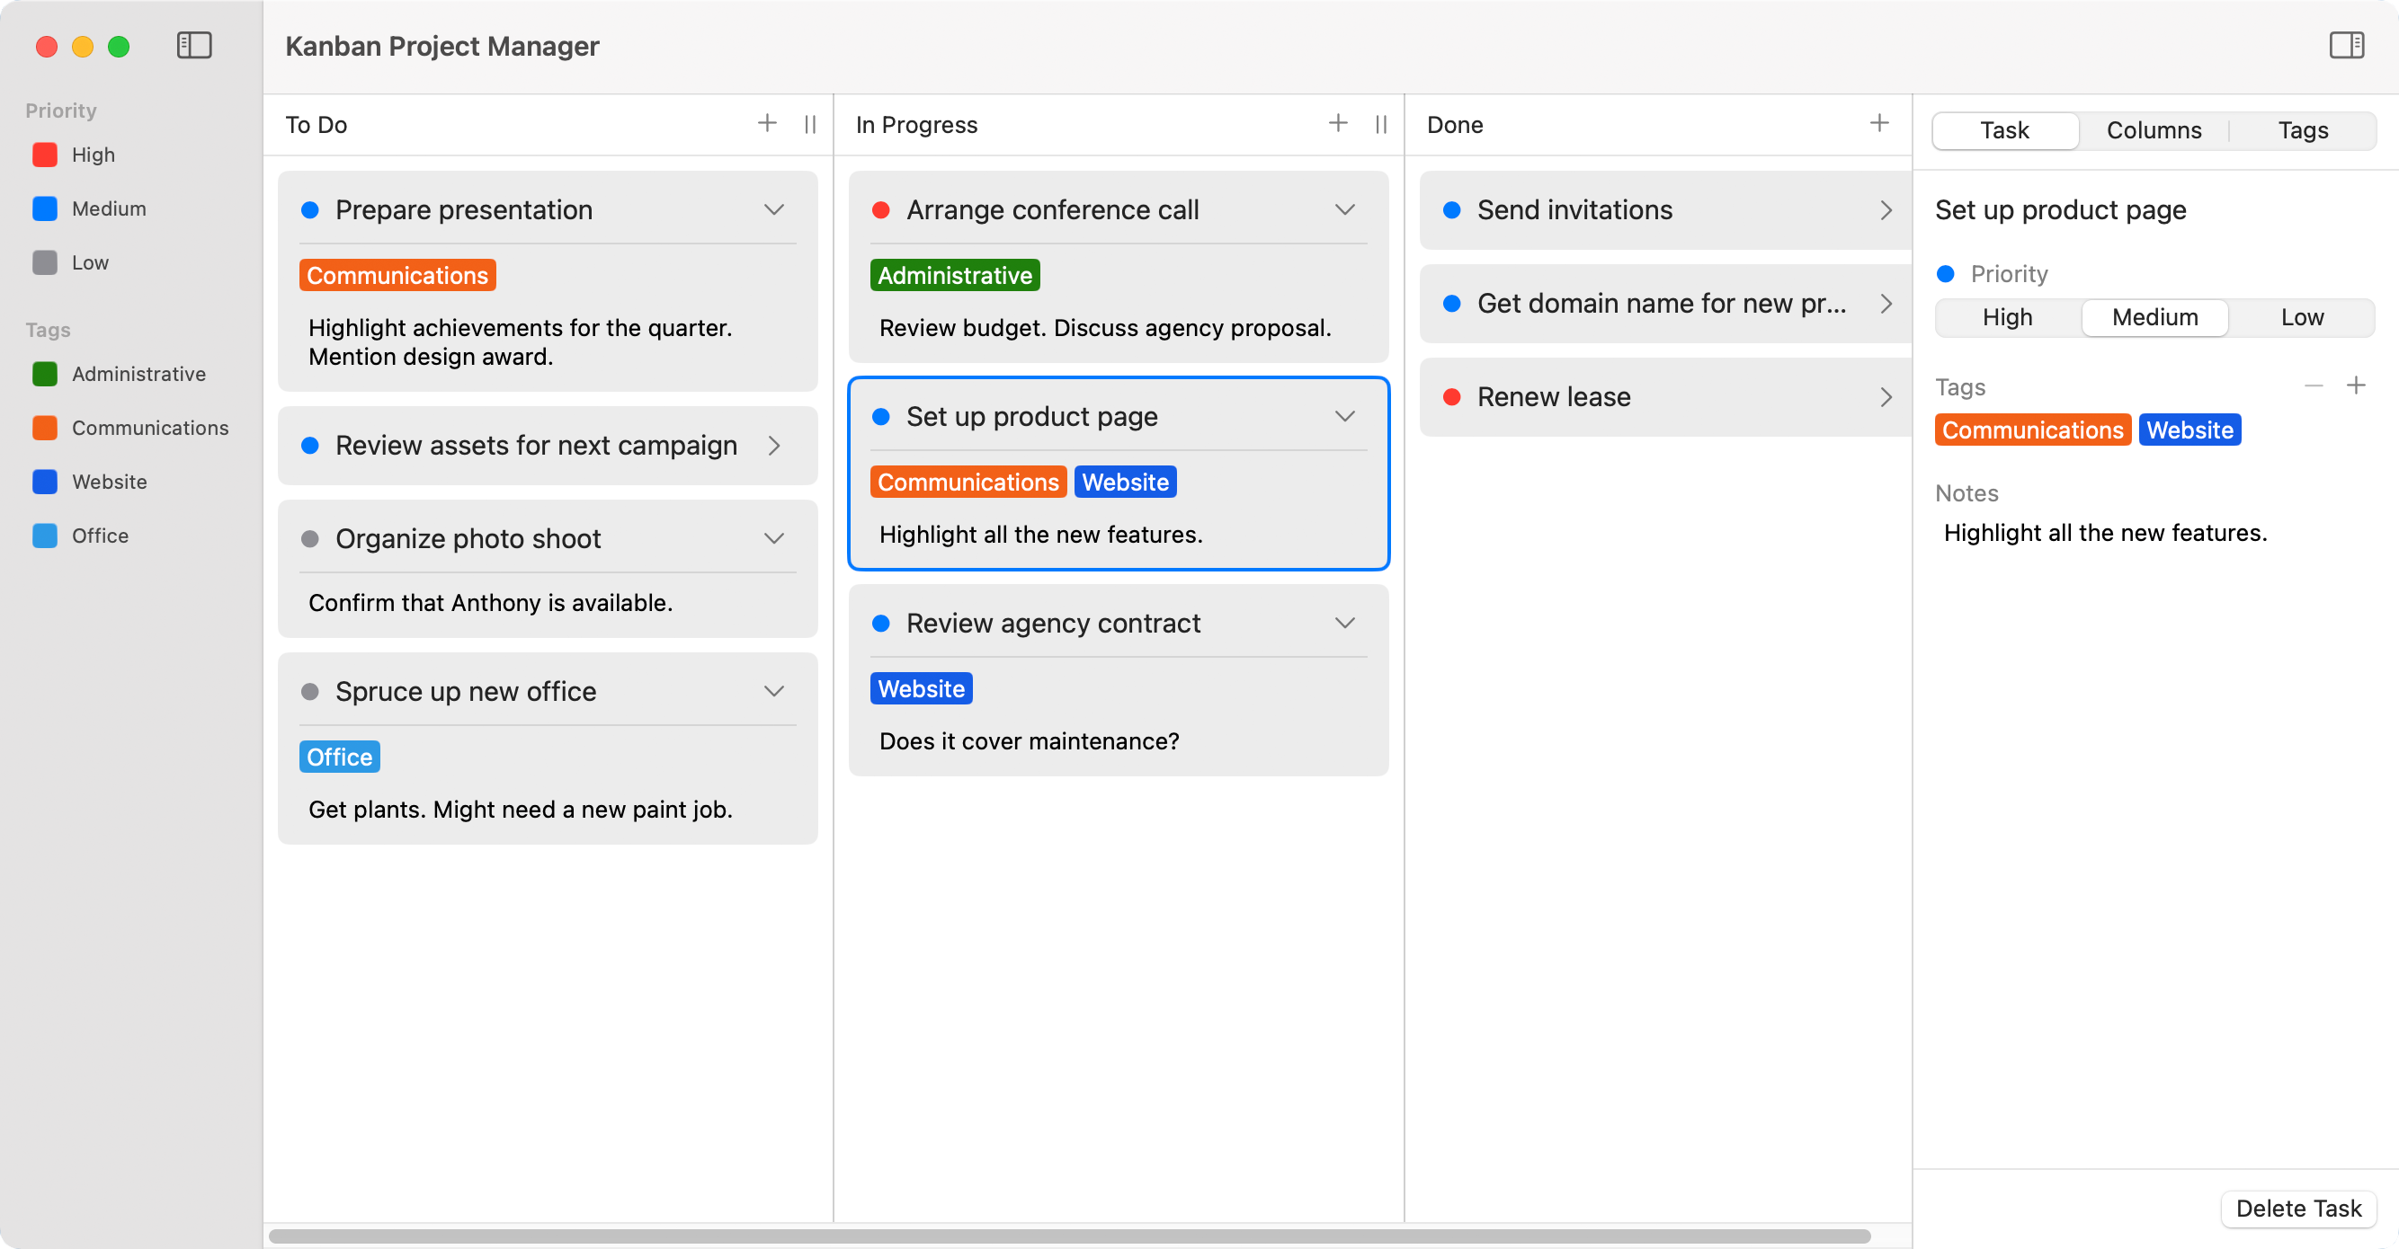Filter by Medium priority in sidebar
This screenshot has height=1249, width=2399.
click(89, 208)
